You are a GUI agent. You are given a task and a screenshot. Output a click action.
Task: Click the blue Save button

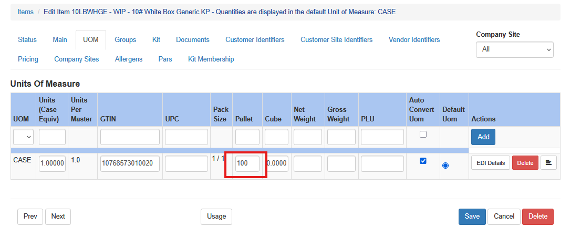point(472,217)
